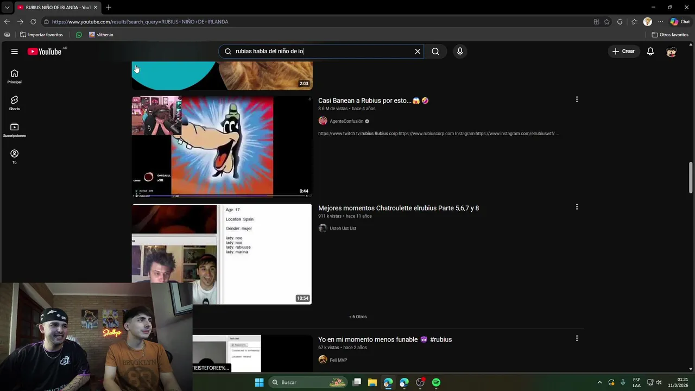
Task: Open the favorites list icon in toolbar
Action: click(634, 22)
